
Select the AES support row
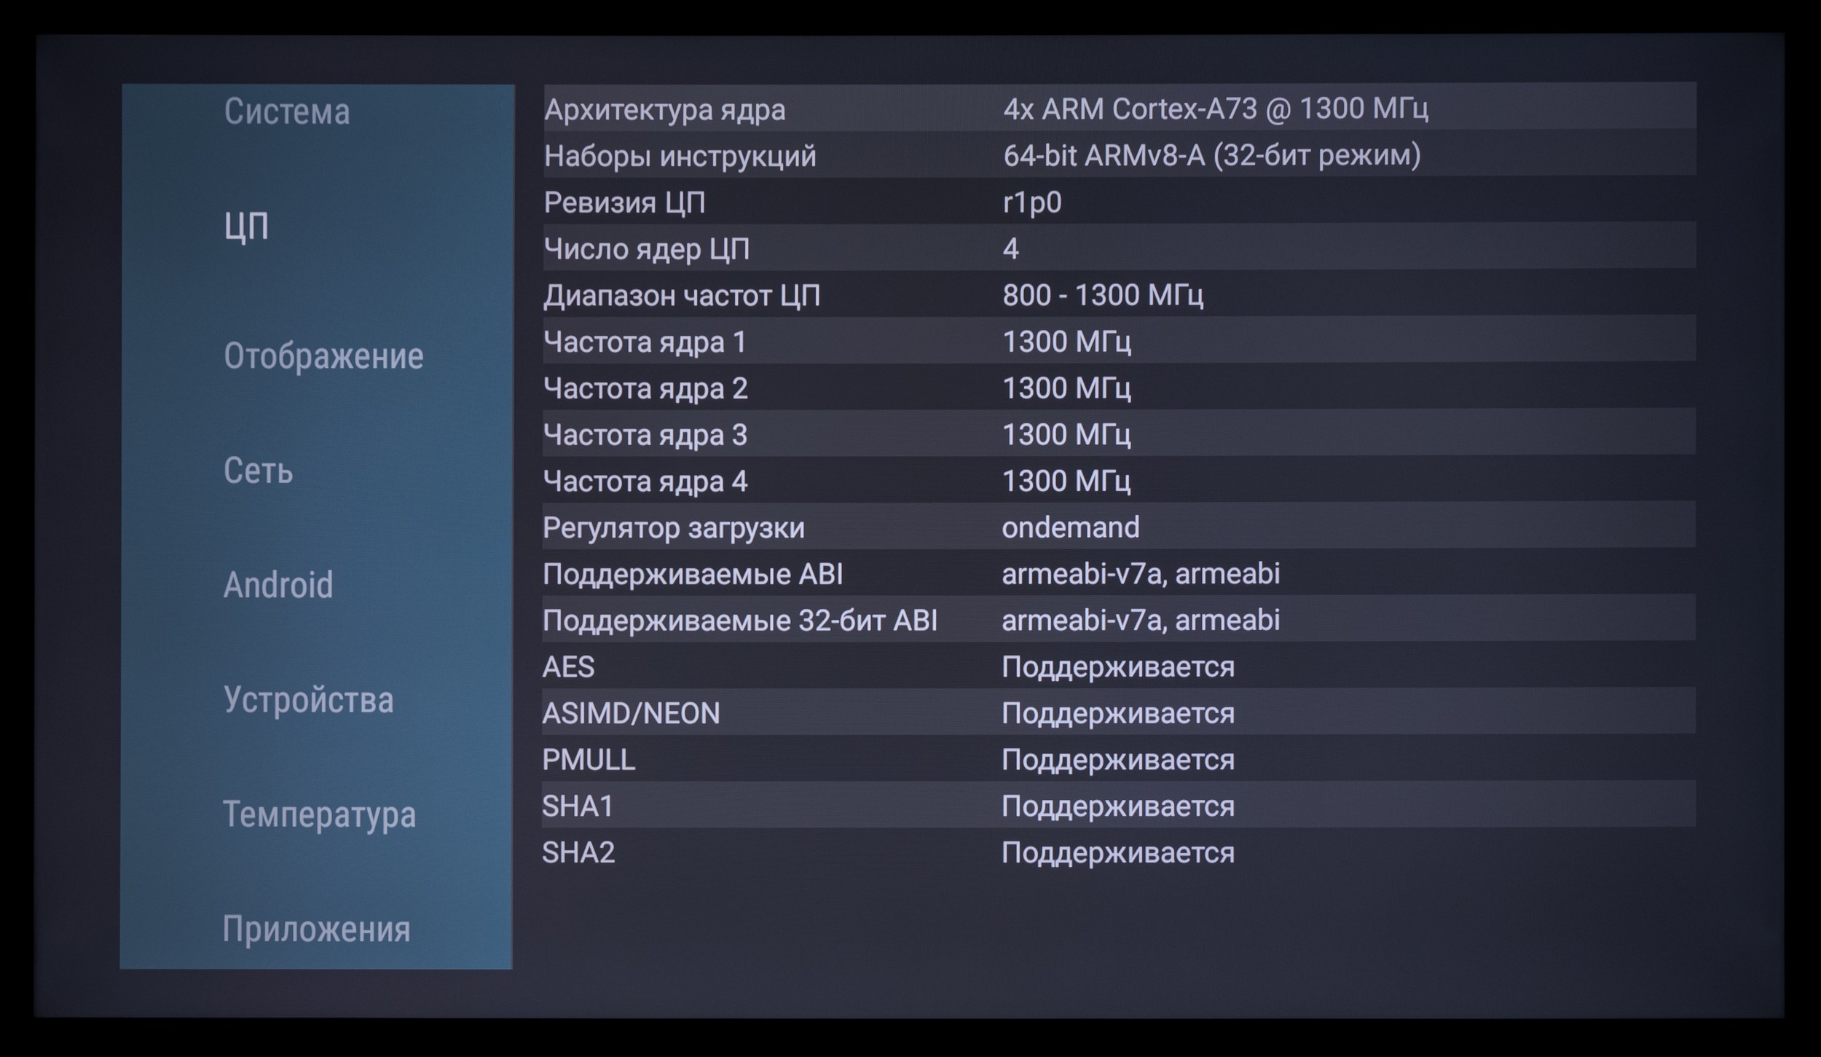coord(1119,667)
